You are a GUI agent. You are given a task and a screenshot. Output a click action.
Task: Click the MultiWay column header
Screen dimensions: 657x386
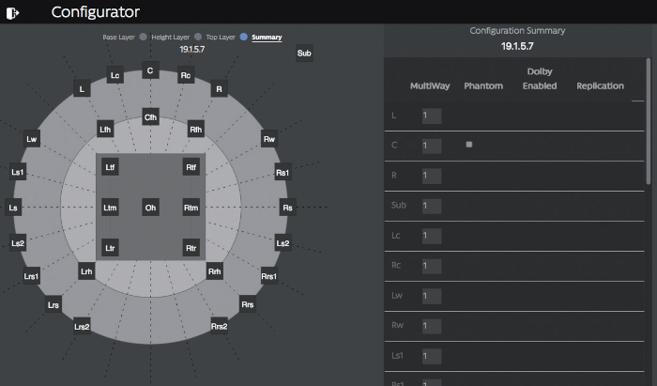click(430, 86)
